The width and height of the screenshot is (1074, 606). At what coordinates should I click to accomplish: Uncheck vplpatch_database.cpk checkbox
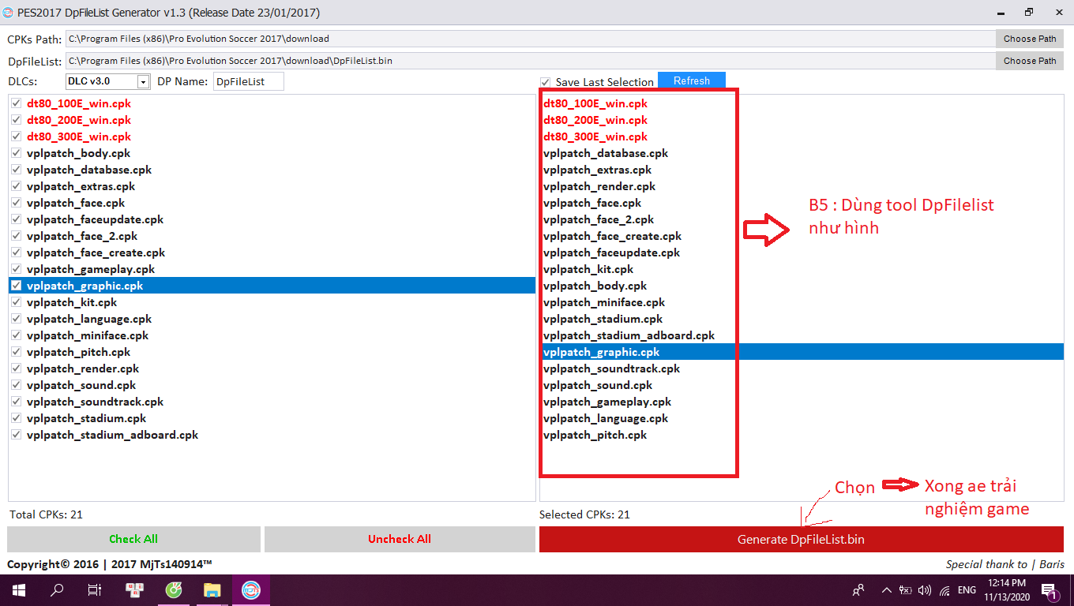[16, 170]
